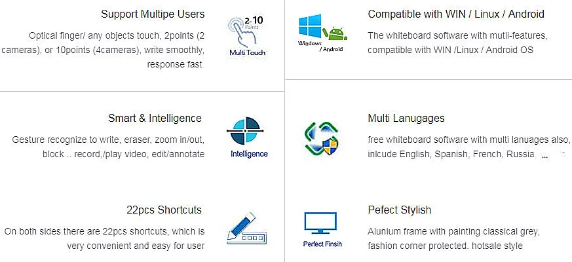
Task: Click the Alunium frame description text
Action: pos(453,238)
